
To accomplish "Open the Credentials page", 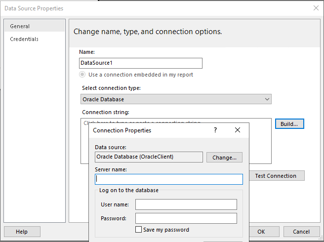I will [24, 39].
